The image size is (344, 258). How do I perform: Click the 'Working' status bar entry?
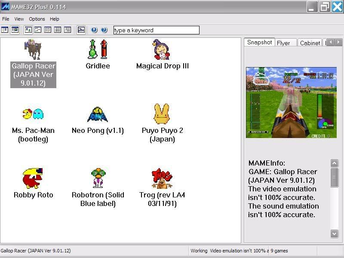click(x=199, y=251)
